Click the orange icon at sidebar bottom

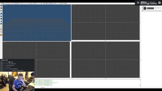(x=1, y=35)
